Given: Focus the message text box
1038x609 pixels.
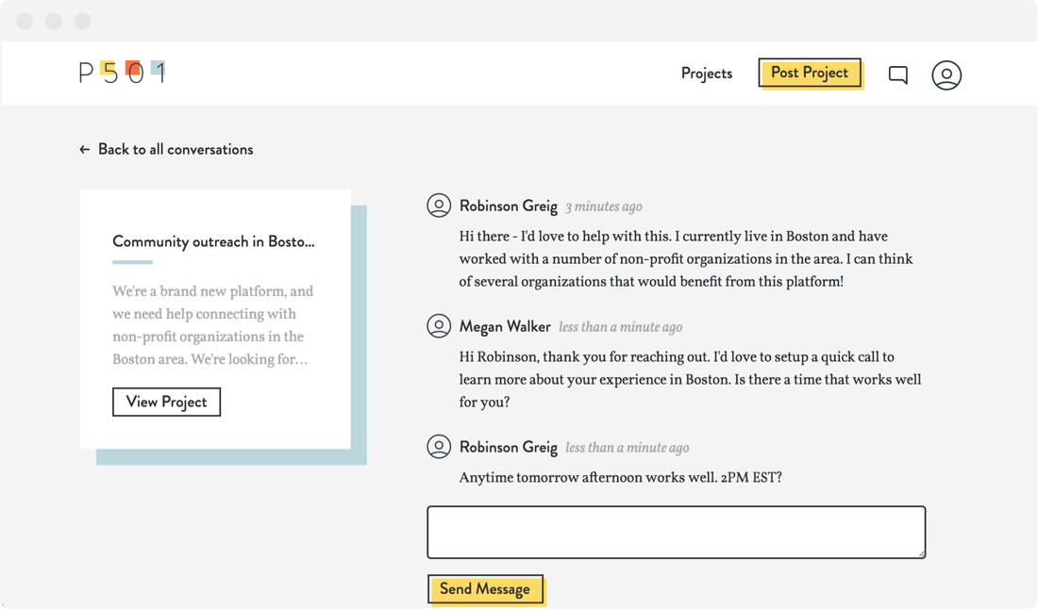Looking at the screenshot, I should pos(676,533).
